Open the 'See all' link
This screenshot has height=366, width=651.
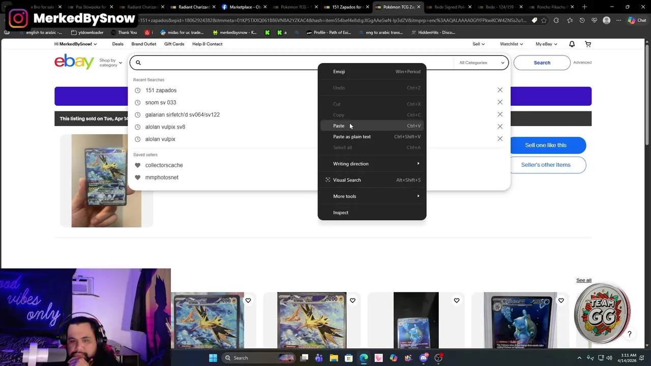[x=584, y=281]
